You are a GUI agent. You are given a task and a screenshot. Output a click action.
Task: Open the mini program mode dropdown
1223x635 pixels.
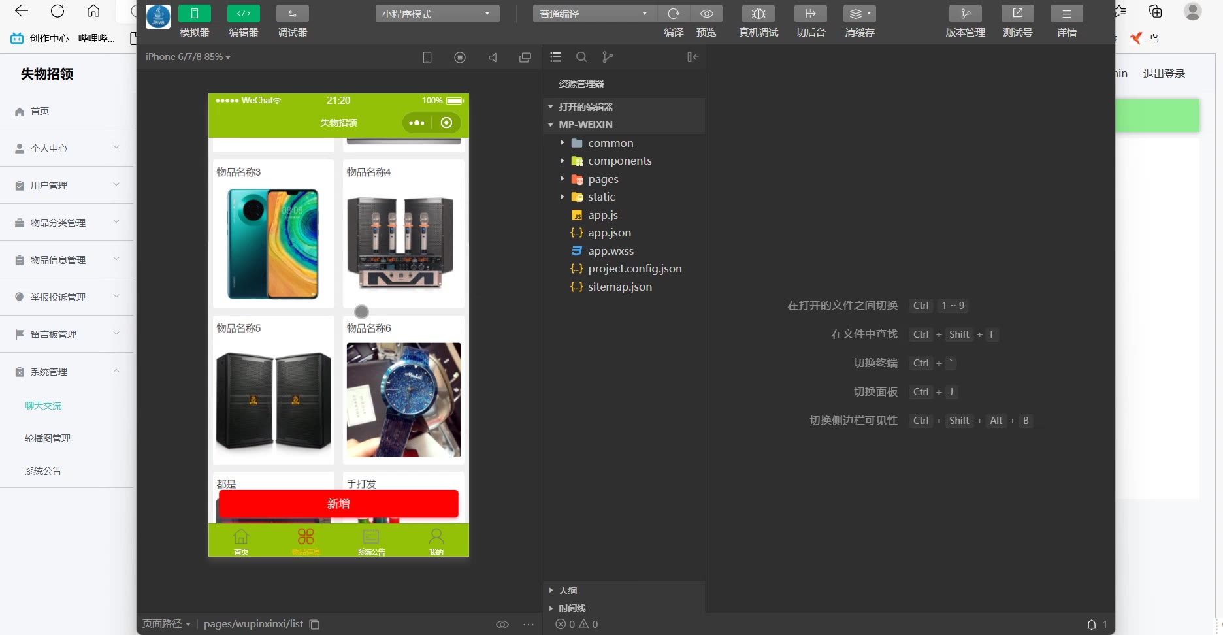tap(437, 14)
